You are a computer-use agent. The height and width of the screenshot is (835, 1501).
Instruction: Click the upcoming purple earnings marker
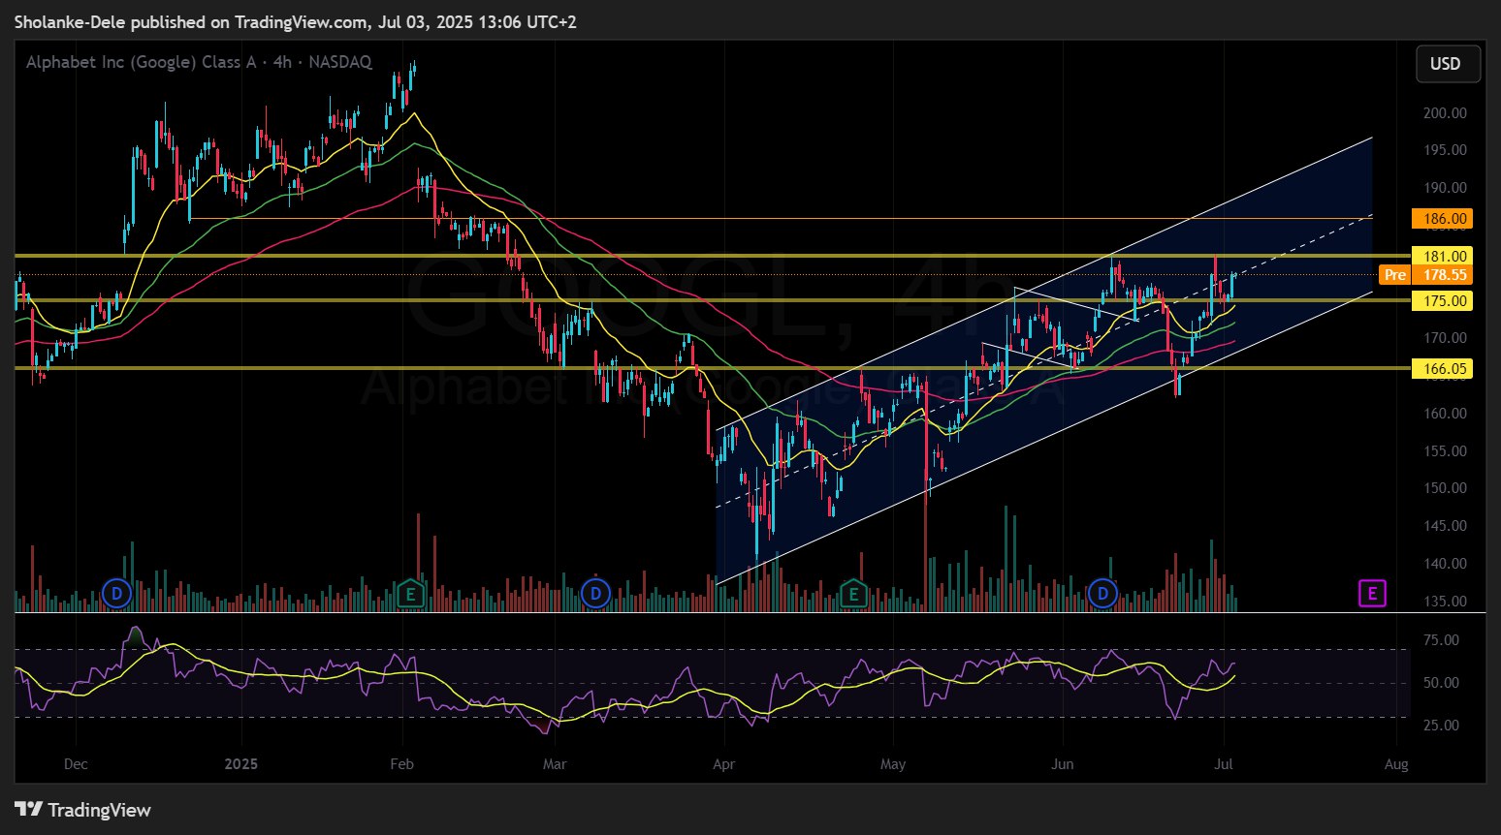[1372, 593]
